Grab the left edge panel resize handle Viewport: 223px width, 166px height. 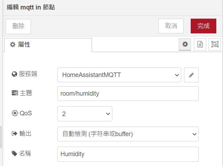1,137
